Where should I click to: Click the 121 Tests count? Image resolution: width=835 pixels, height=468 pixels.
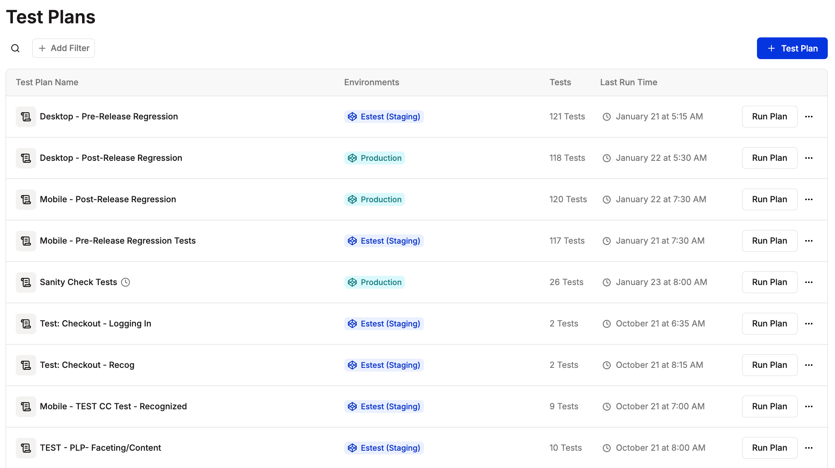[x=567, y=117]
